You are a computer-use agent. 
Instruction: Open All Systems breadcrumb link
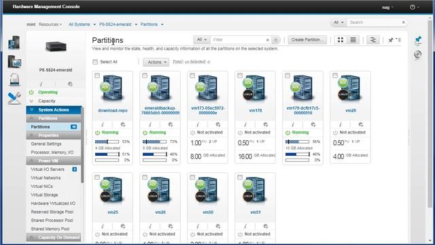(80, 24)
